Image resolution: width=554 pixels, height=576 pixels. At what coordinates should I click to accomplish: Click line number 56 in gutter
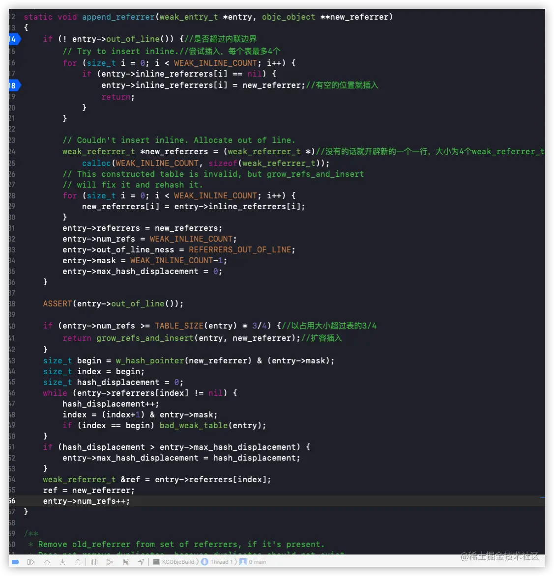(x=12, y=501)
